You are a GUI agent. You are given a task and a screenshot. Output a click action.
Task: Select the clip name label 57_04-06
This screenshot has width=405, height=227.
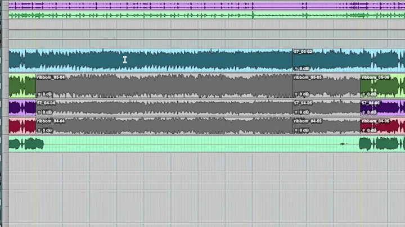click(x=371, y=103)
